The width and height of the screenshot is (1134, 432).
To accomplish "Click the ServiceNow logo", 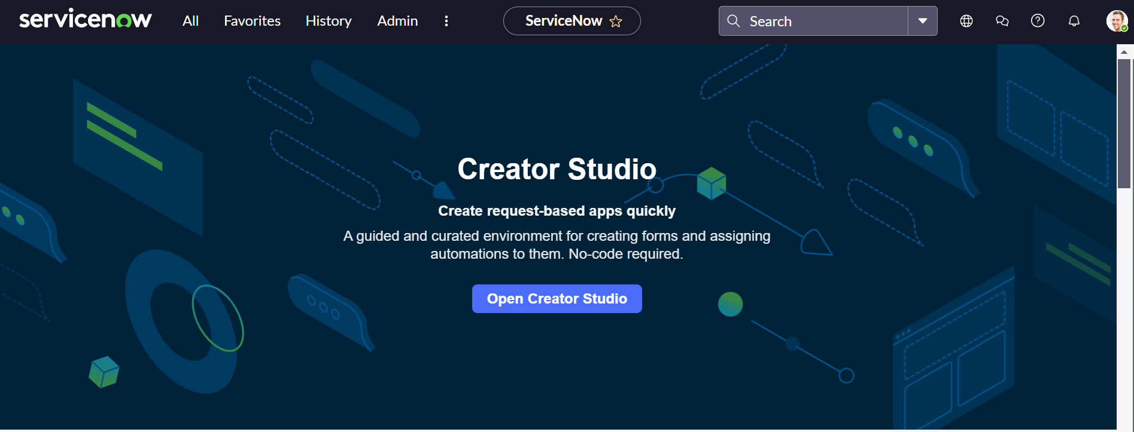I will coord(86,19).
